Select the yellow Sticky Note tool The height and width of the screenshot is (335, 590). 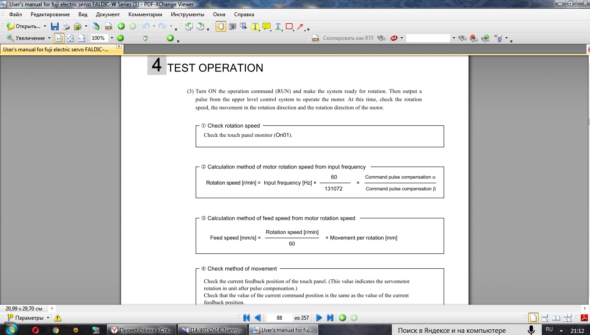(x=267, y=26)
